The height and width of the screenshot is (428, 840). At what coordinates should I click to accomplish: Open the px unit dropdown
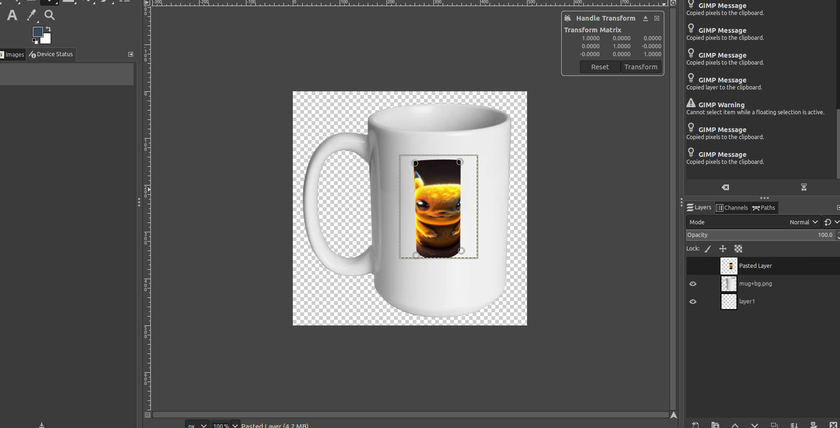pyautogui.click(x=204, y=425)
